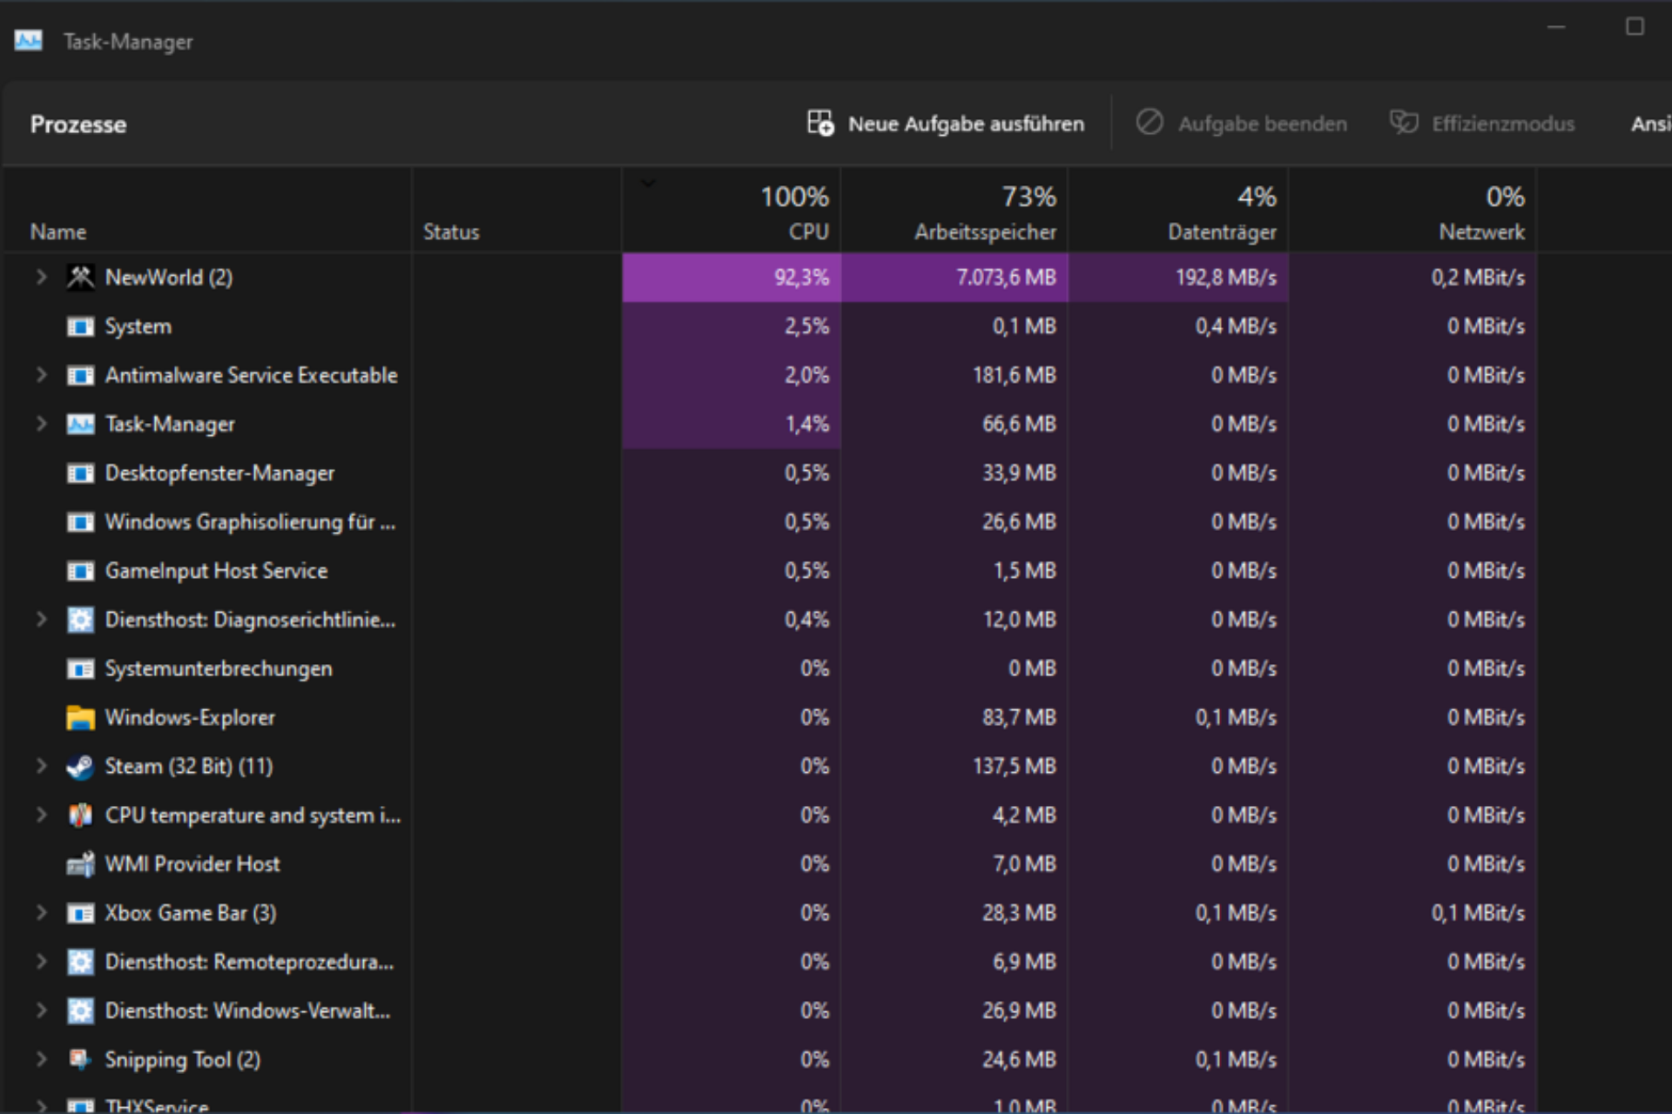Click the WMI Provider Host icon
The image size is (1672, 1114).
[x=81, y=863]
